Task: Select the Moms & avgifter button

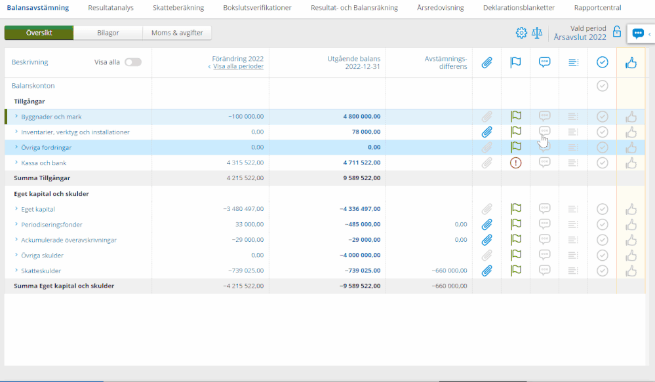Action: tap(177, 33)
